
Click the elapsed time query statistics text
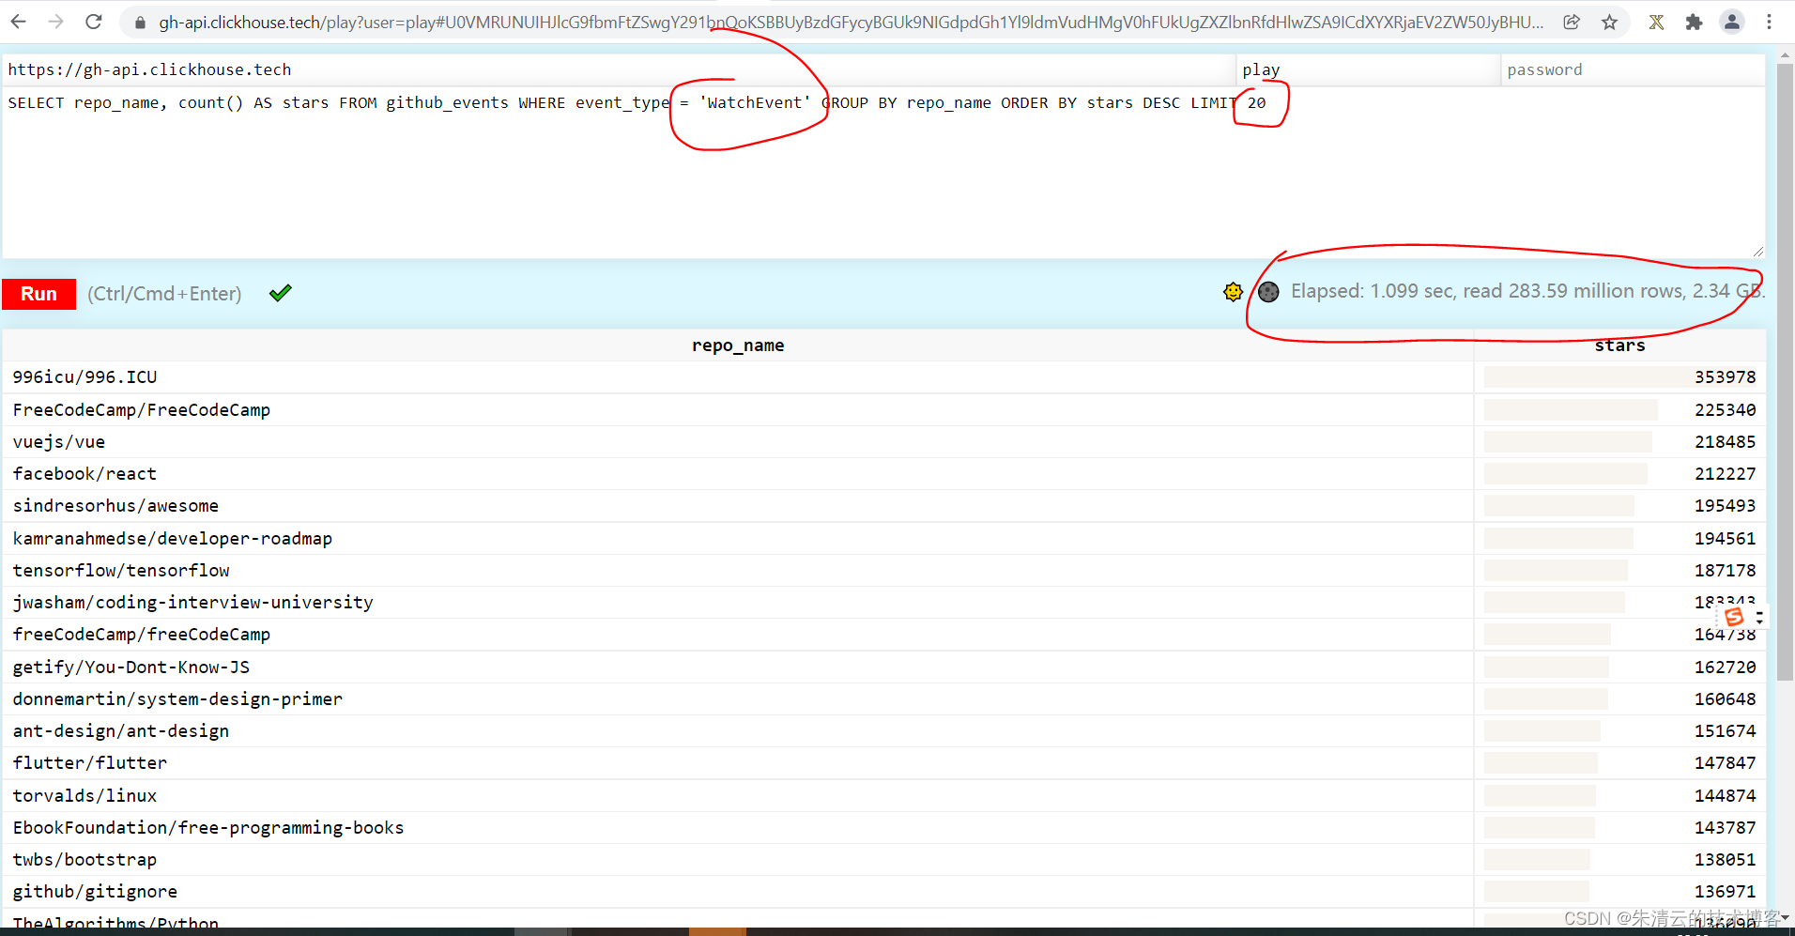click(x=1527, y=292)
